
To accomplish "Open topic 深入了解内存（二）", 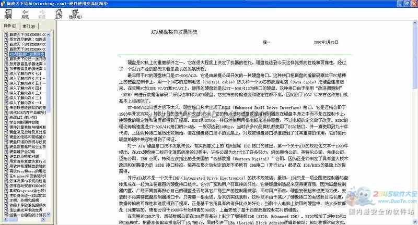I will click(26, 98).
